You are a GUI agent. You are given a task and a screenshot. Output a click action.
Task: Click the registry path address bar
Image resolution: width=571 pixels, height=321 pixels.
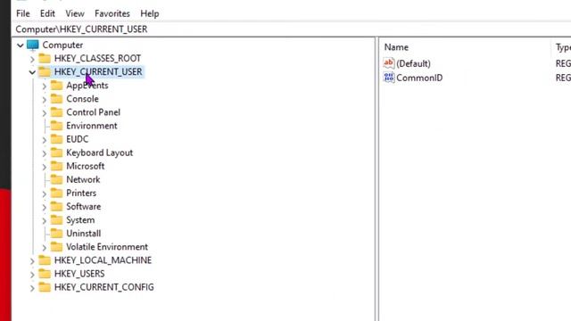click(x=292, y=29)
